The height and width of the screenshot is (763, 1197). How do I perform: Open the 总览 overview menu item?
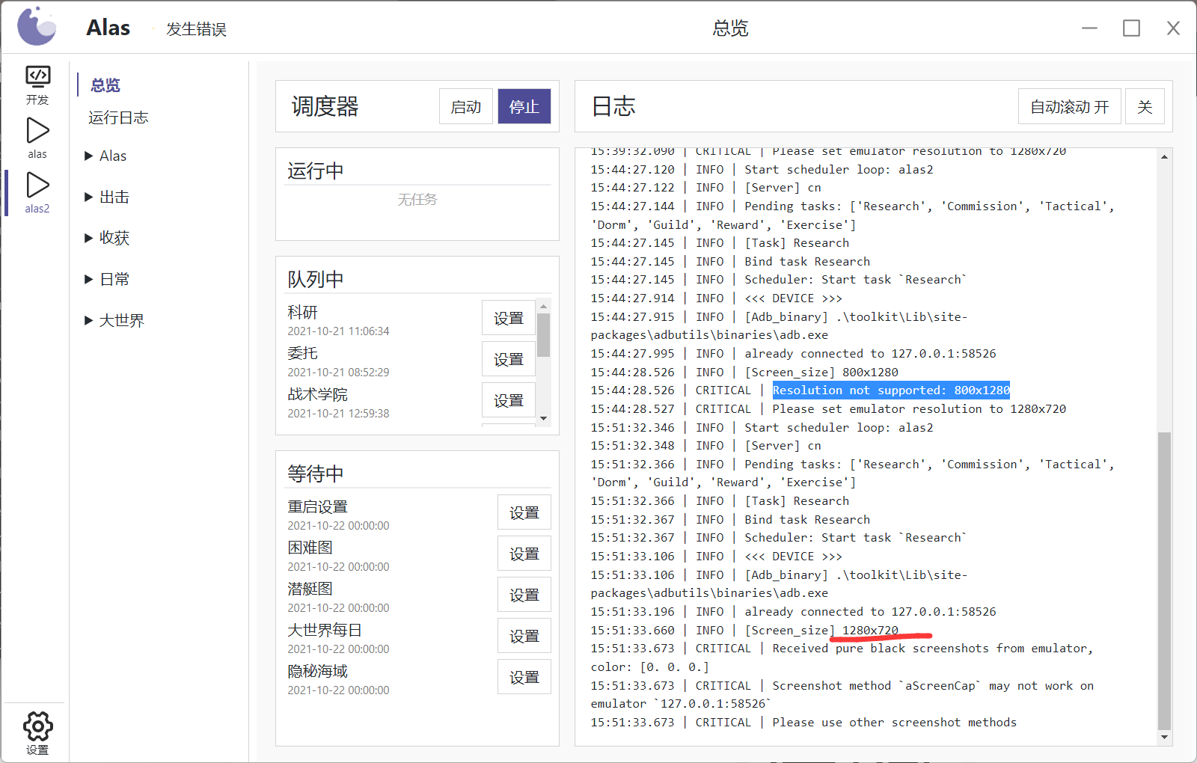(105, 85)
